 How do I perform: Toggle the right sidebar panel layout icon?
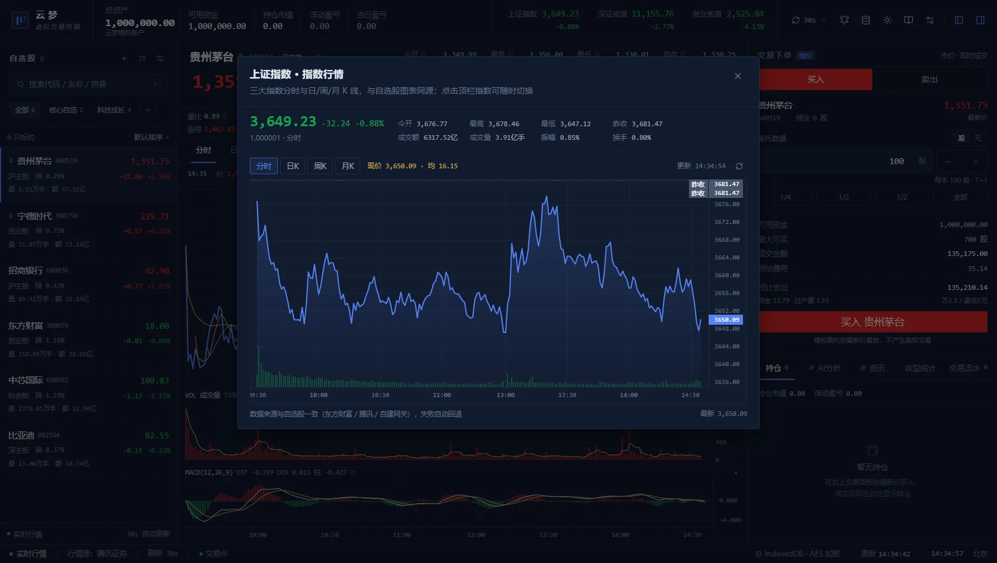tap(980, 20)
